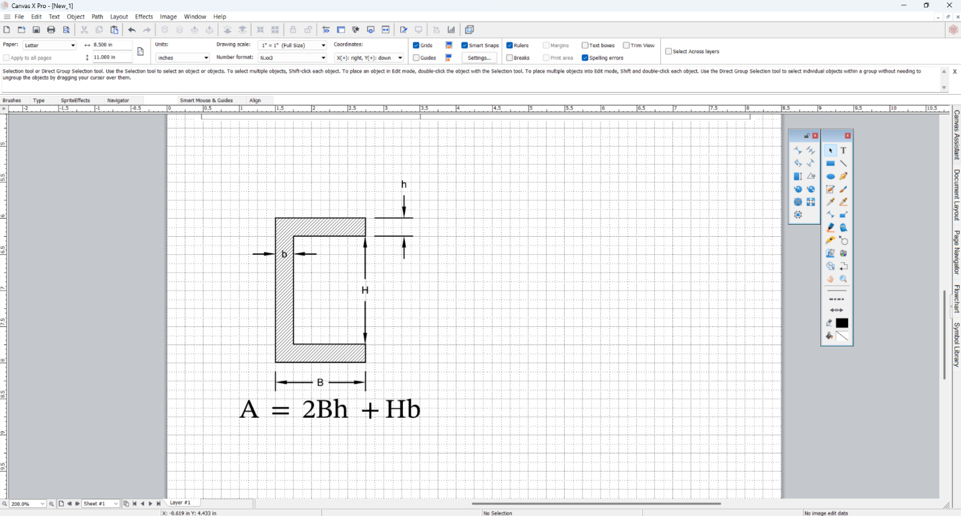Click the black fill color swatch

842,323
